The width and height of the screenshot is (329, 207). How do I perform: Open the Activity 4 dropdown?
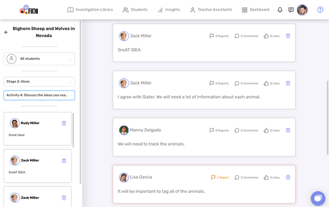(39, 95)
